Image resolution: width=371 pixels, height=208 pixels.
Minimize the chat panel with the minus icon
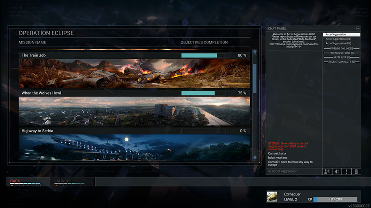(358, 28)
